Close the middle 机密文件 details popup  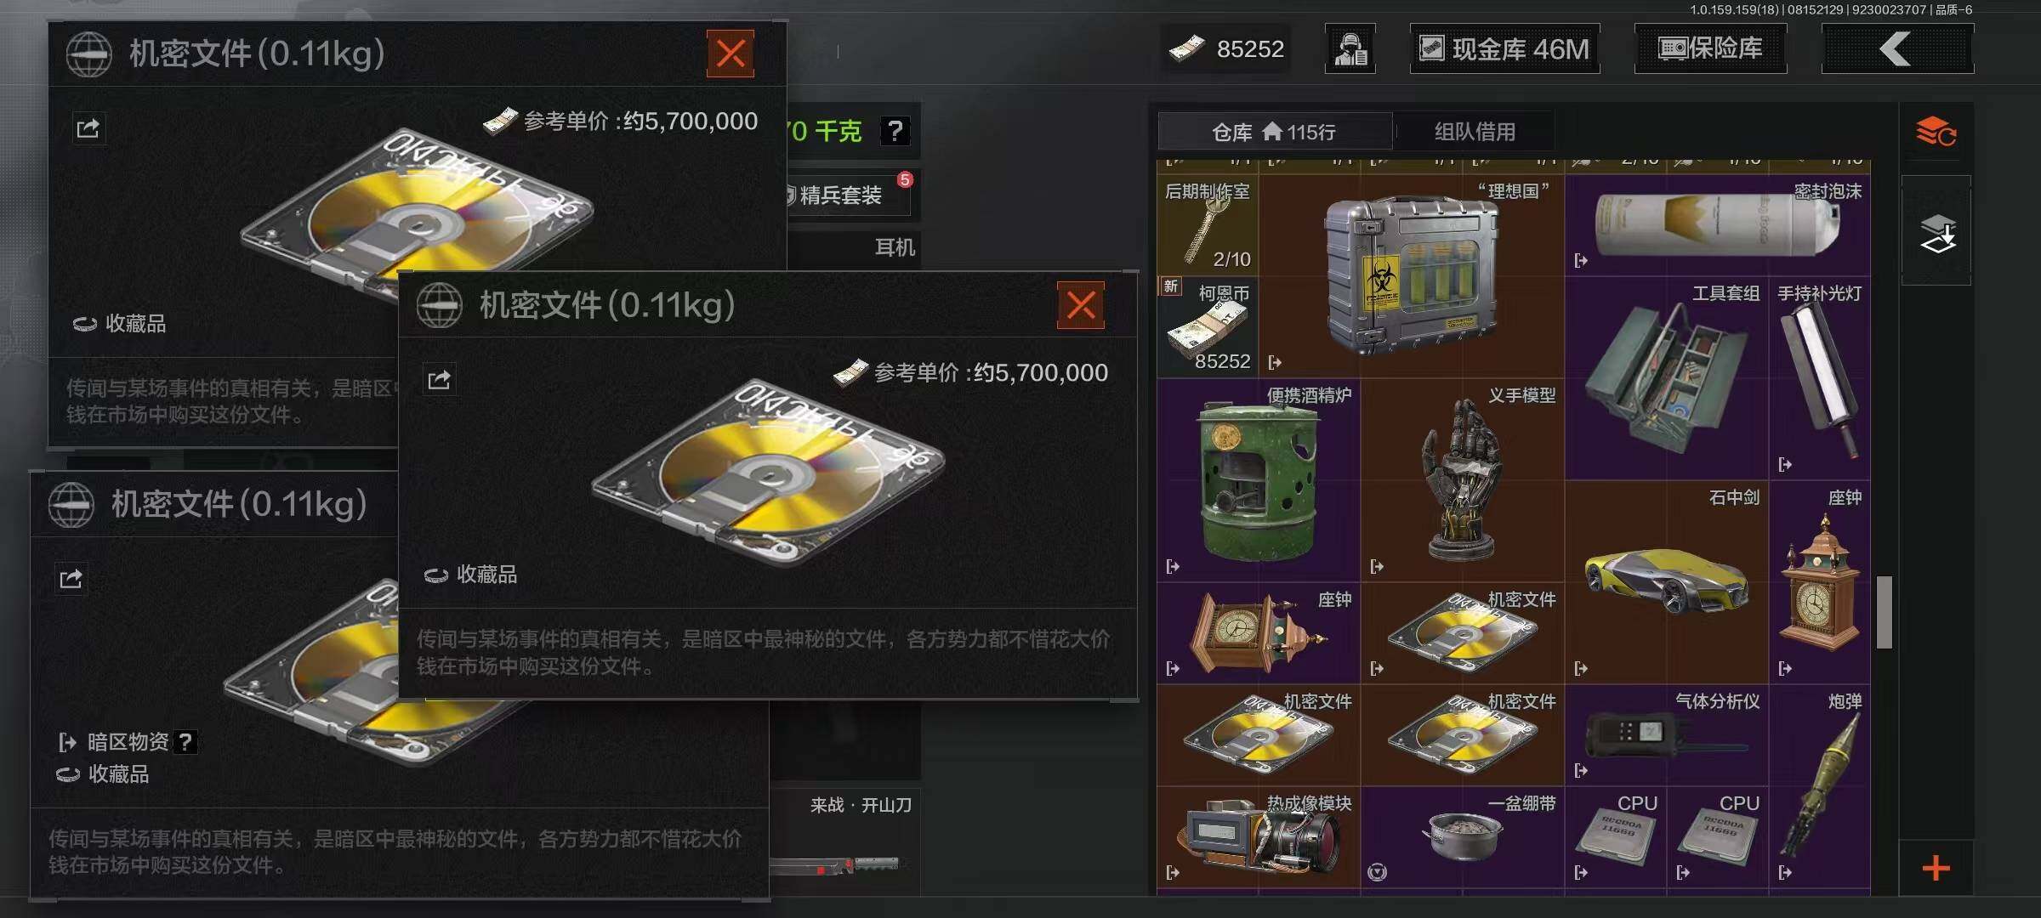(1081, 305)
